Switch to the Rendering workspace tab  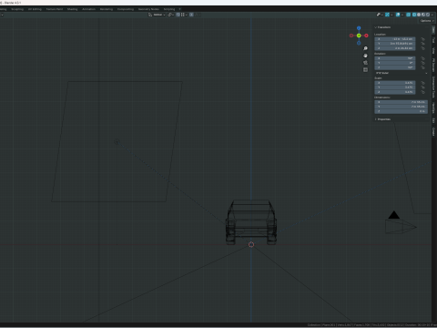tap(107, 9)
